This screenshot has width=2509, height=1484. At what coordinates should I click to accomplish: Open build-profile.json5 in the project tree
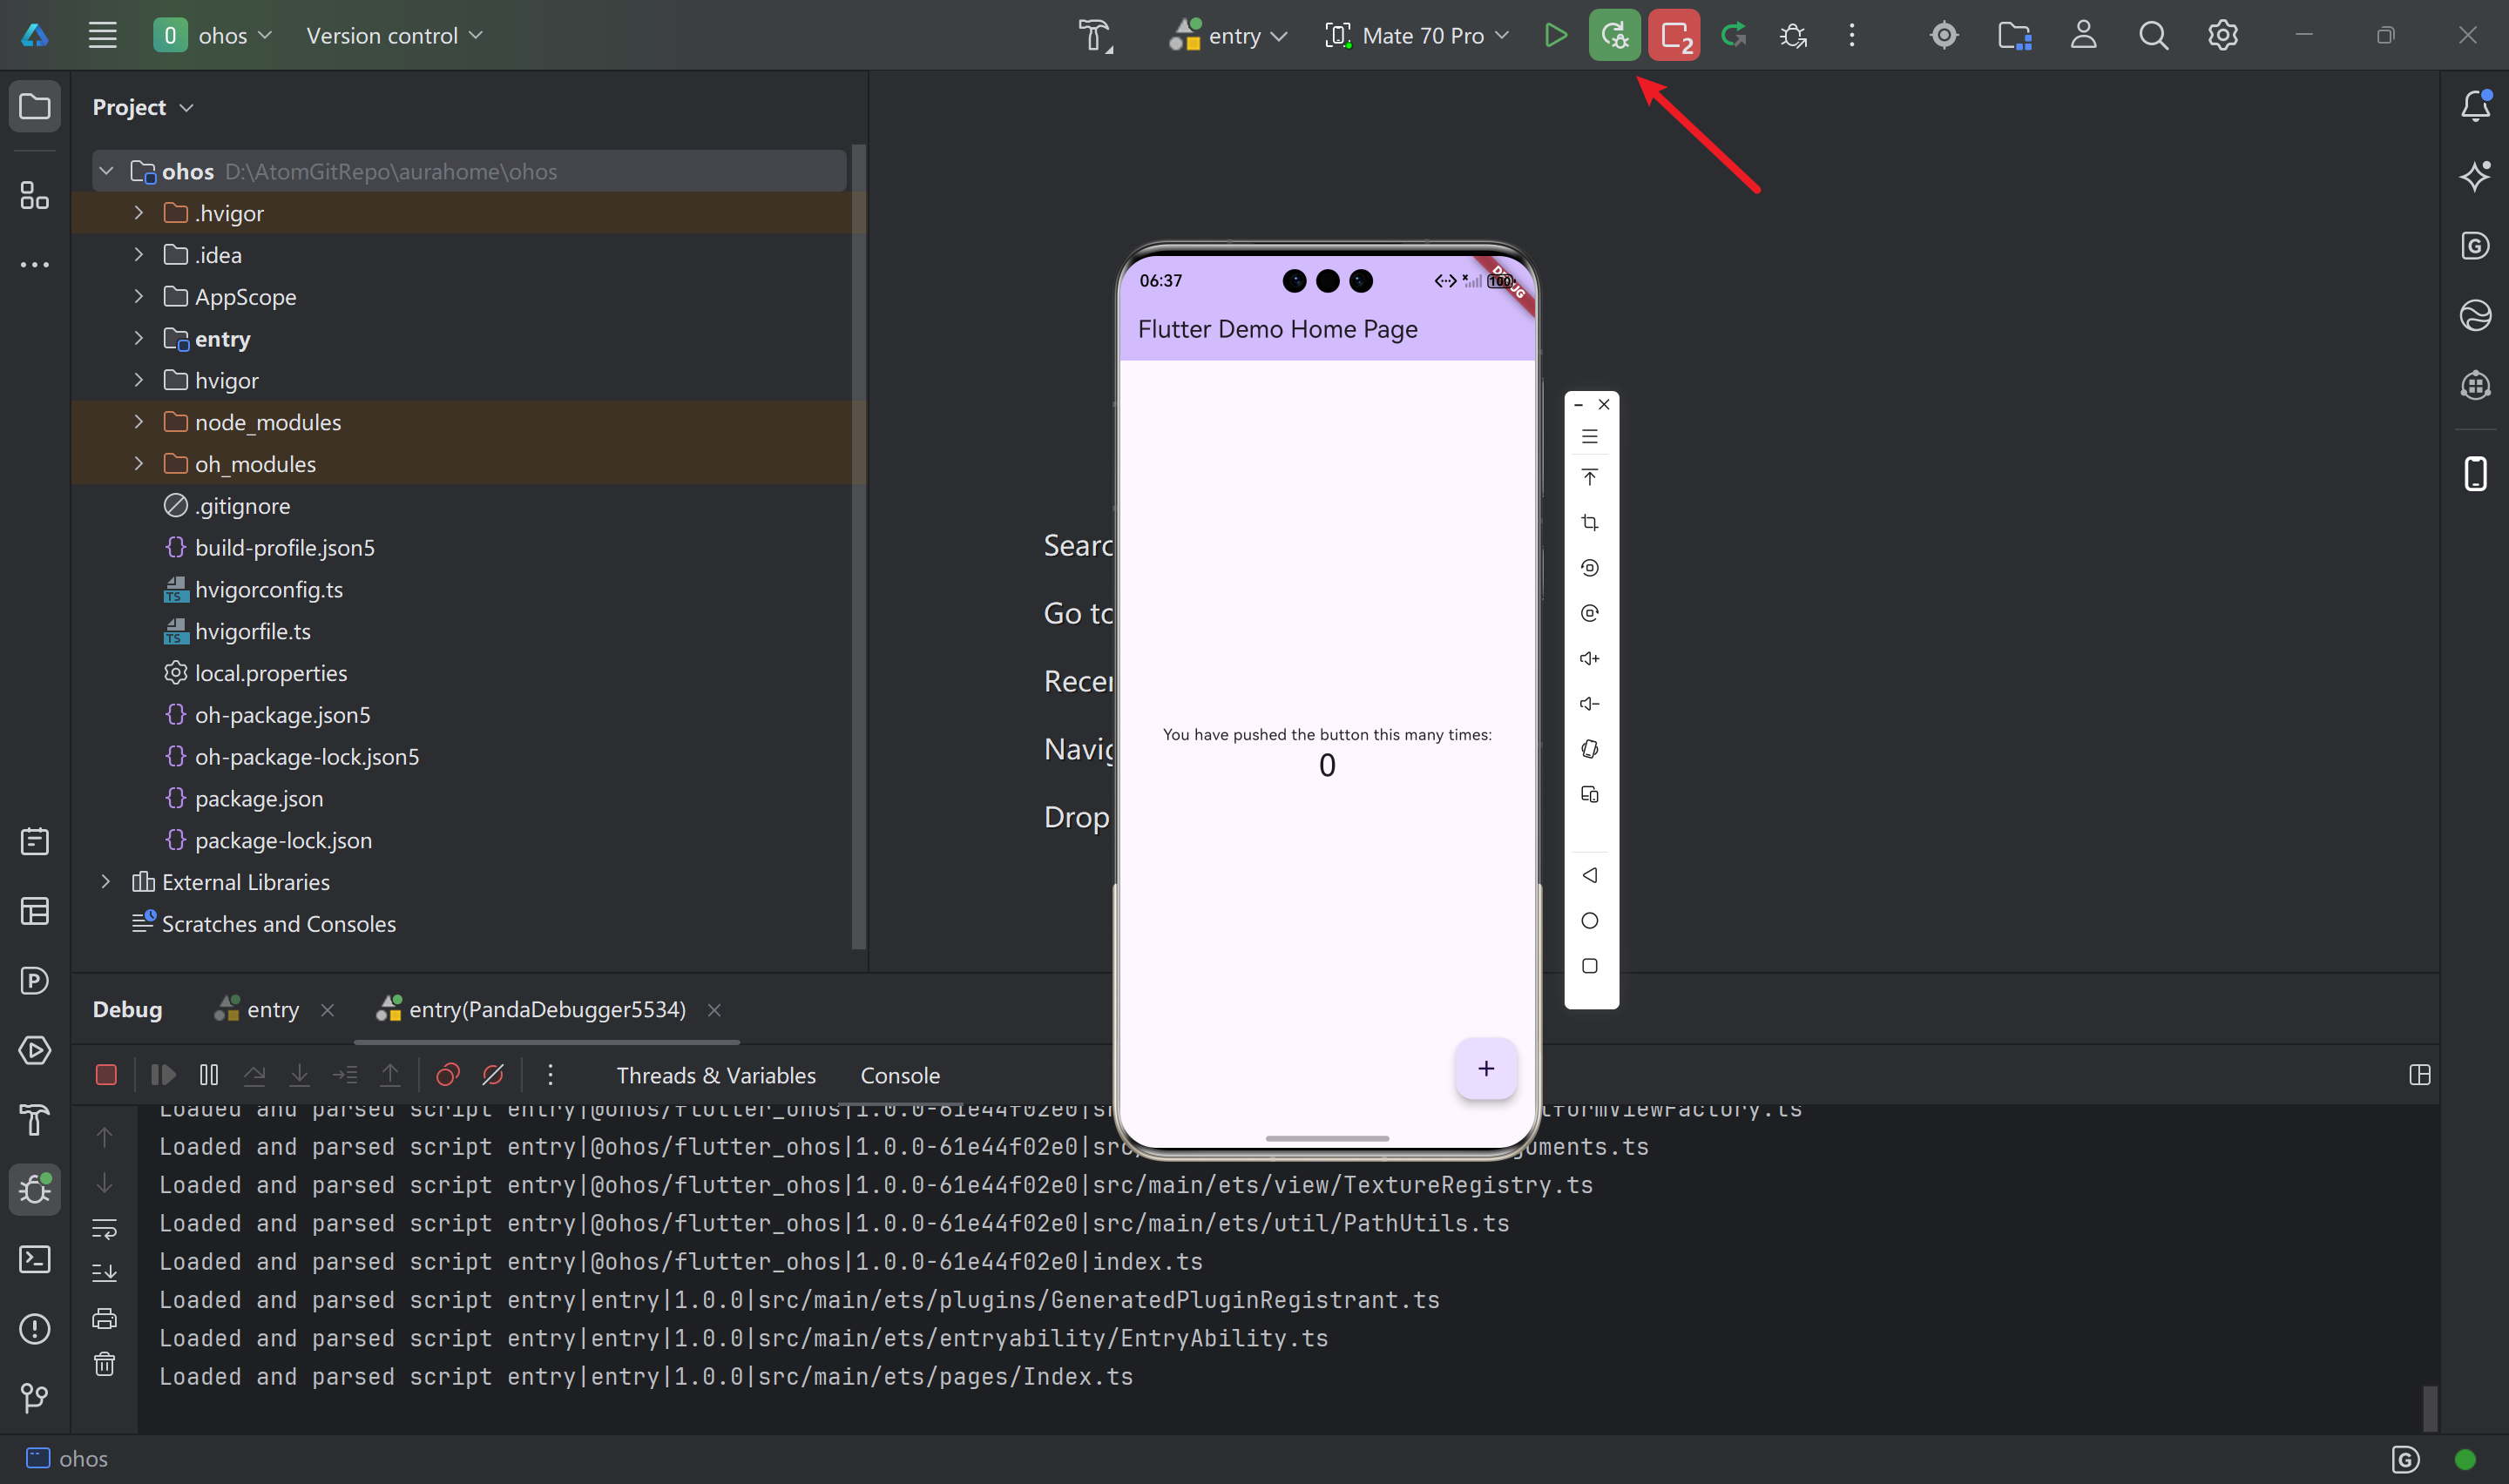(284, 548)
